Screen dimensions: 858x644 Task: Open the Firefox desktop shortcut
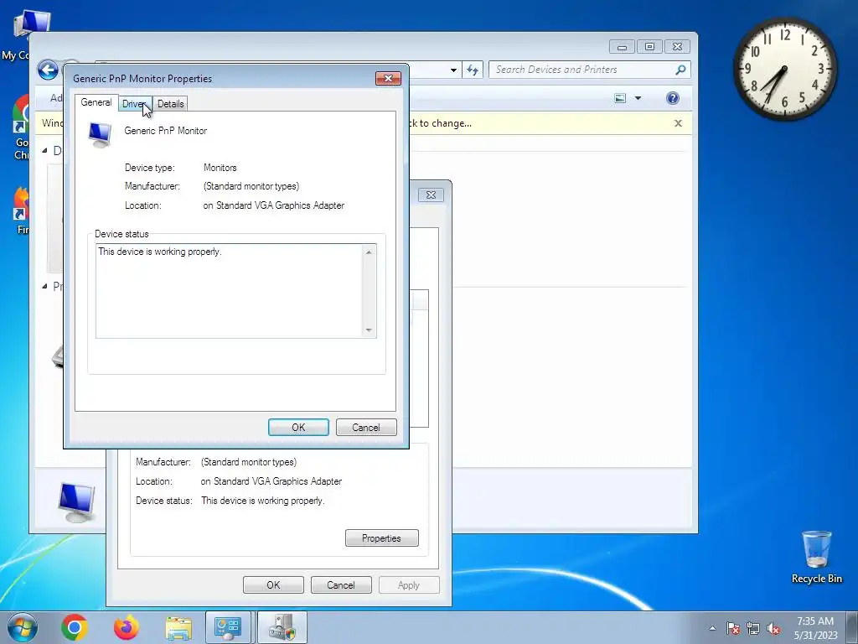22,210
